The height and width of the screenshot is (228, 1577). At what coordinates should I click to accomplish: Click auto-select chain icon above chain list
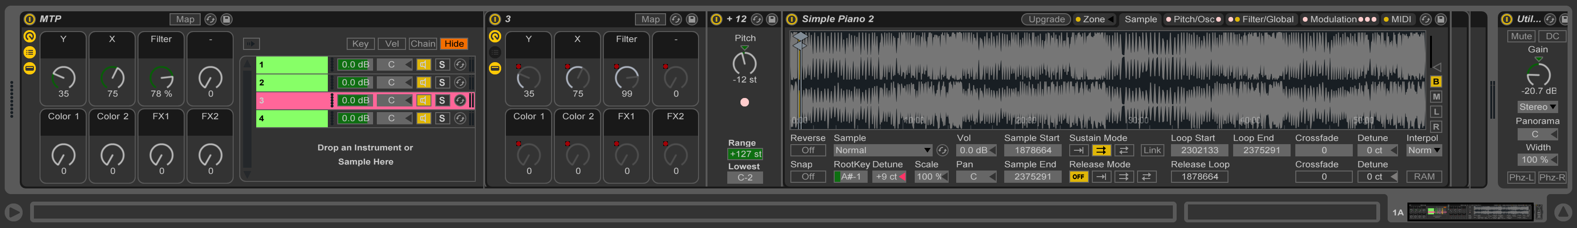coord(251,43)
